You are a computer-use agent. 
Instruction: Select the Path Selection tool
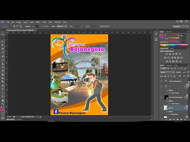pos(3,93)
